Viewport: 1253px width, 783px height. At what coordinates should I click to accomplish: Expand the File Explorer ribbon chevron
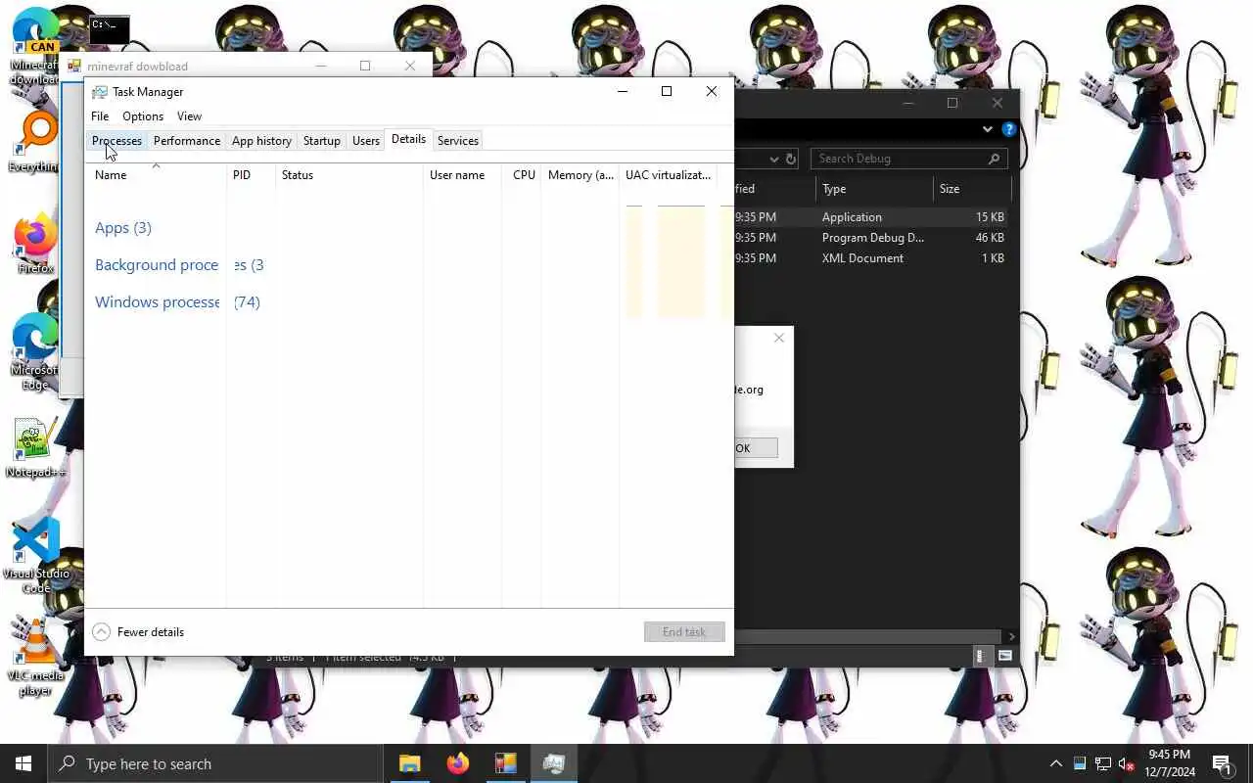click(x=987, y=129)
